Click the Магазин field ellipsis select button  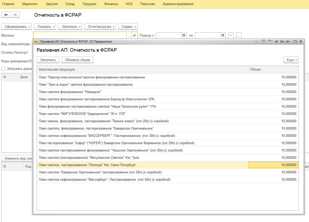click(x=129, y=36)
